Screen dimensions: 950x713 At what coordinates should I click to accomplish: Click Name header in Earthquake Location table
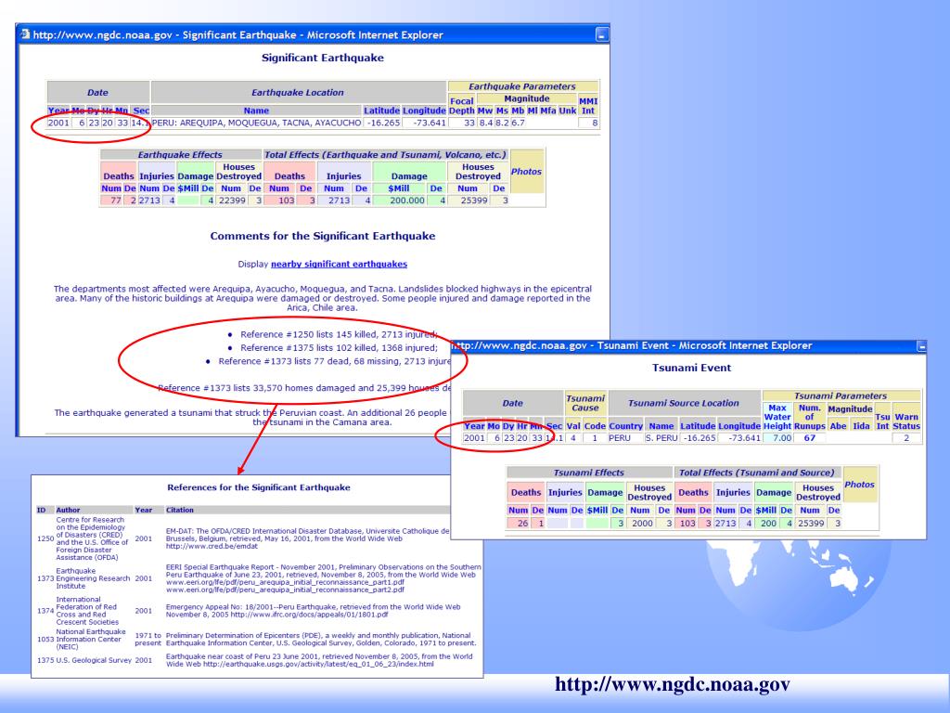click(256, 110)
